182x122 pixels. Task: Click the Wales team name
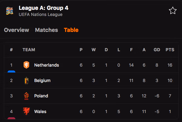tap(40, 111)
